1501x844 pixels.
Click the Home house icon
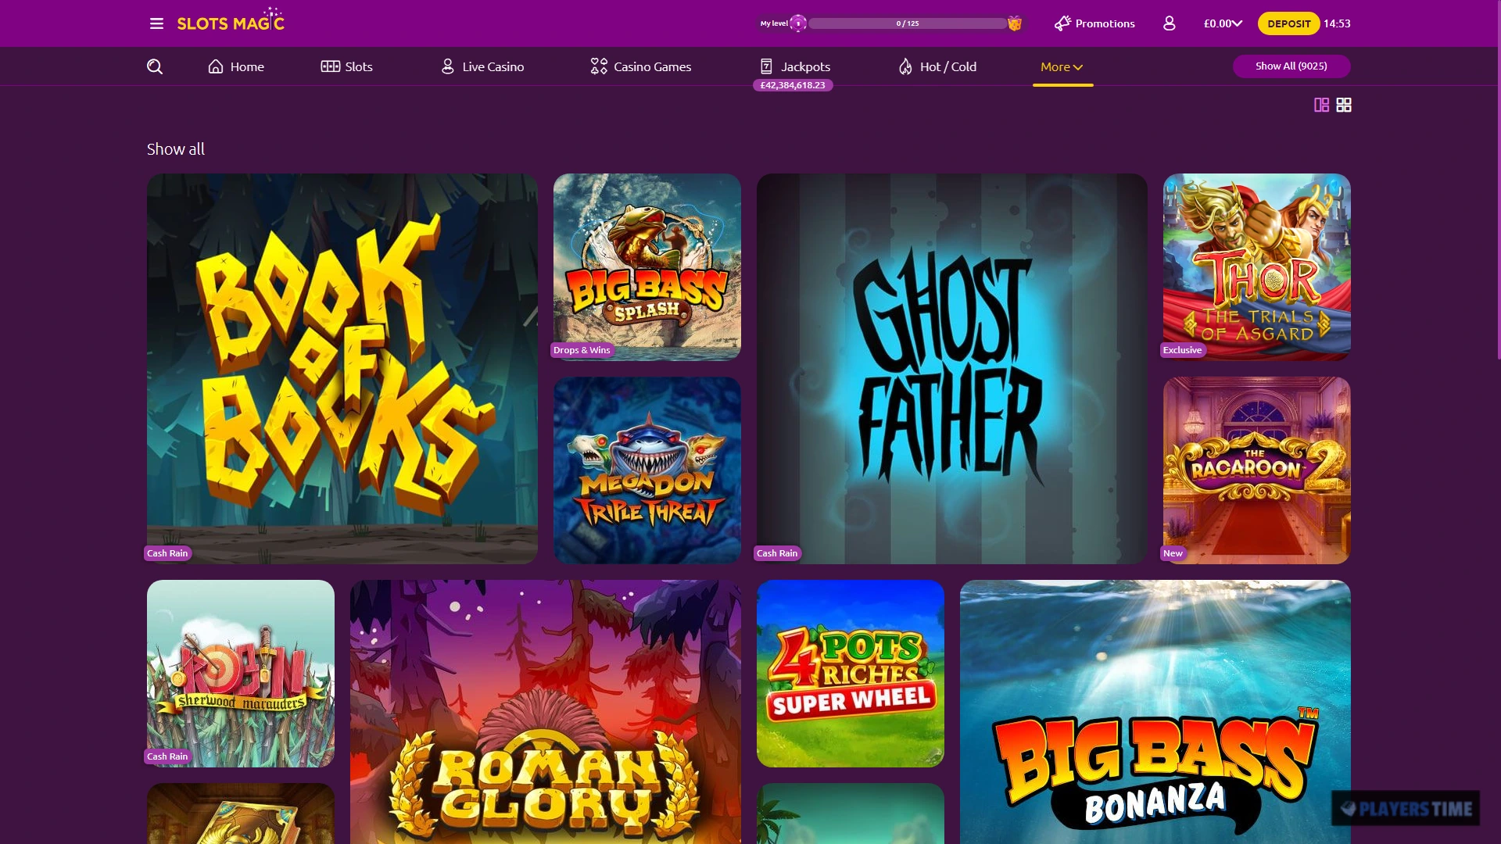(216, 66)
